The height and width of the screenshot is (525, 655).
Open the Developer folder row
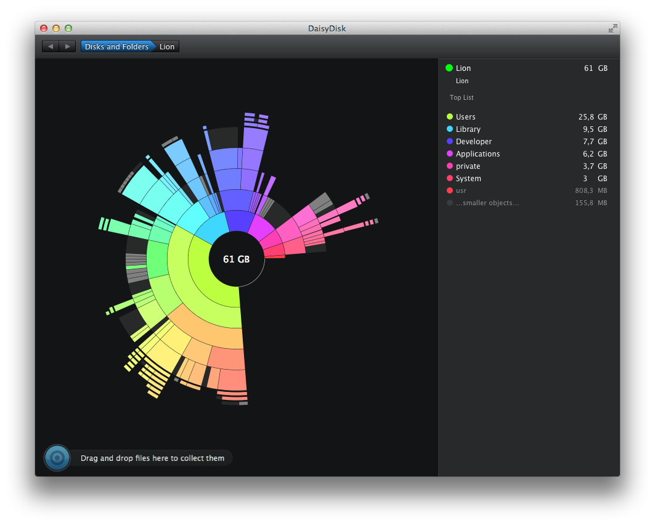529,141
